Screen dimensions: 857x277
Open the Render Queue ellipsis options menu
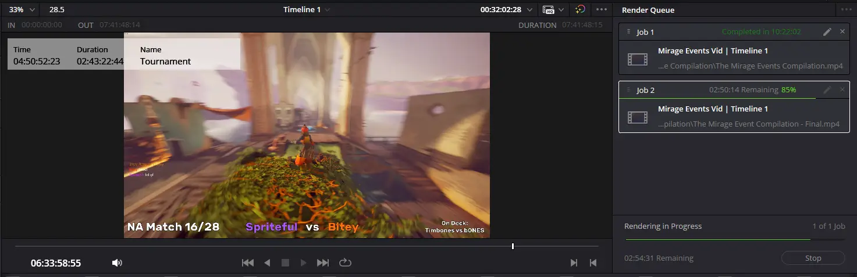click(x=847, y=9)
